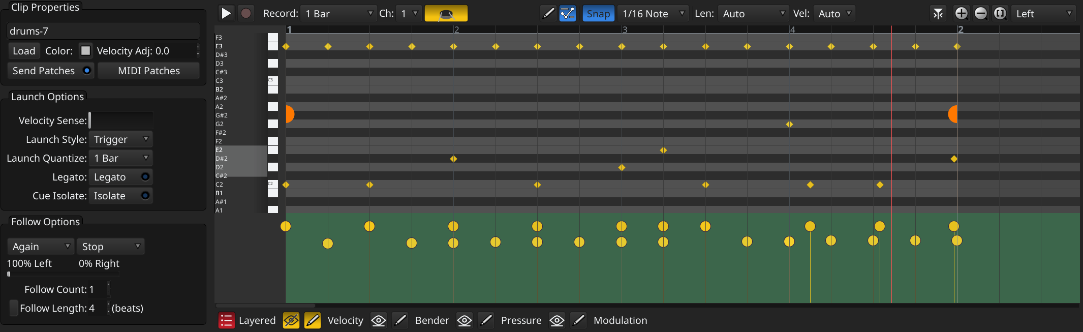Open the Left alignment dropdown
This screenshot has height=332, width=1083.
coord(1043,14)
